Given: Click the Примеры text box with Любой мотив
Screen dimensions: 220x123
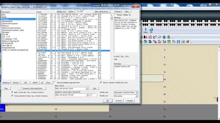Looking at the screenshot, I should (125, 72).
